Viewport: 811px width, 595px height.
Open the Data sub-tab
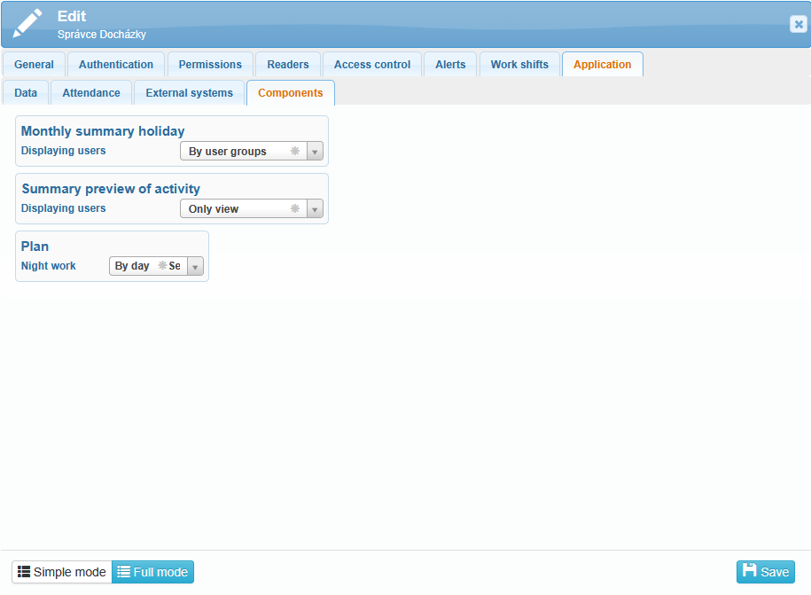tap(26, 93)
